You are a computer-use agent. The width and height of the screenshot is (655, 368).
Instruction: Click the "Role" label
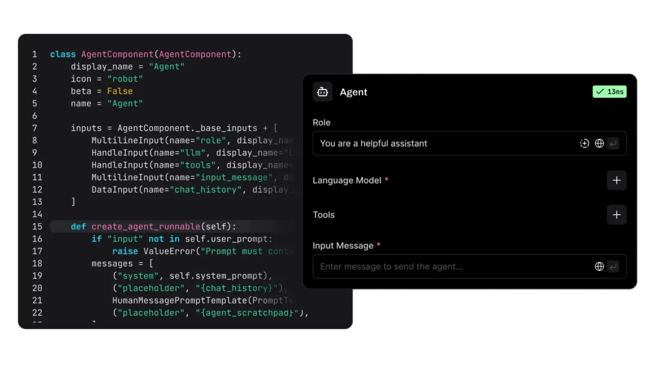pyautogui.click(x=322, y=122)
